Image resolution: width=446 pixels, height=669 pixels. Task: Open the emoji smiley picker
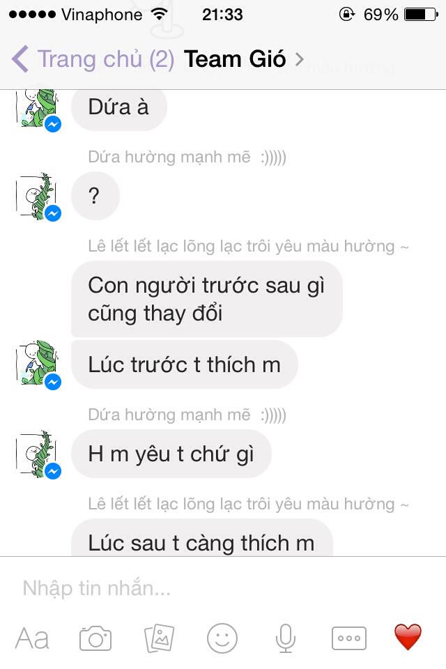tap(222, 638)
